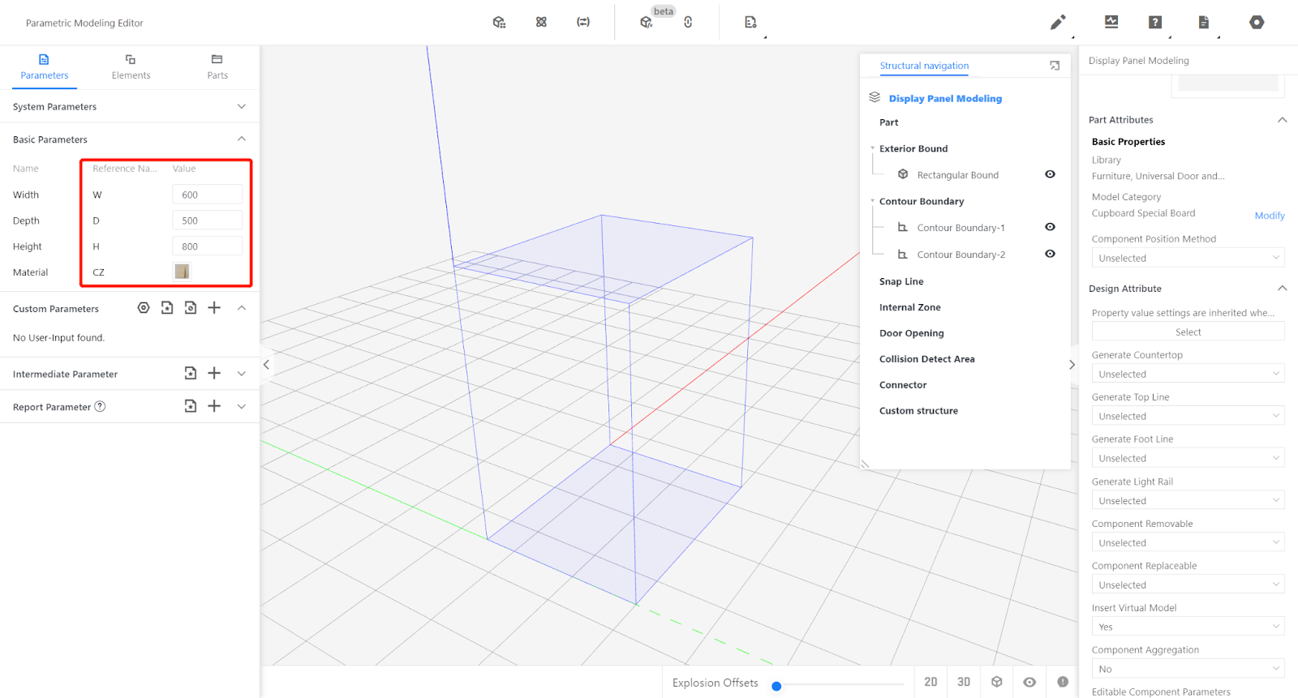Open the Component Position Method dropdown

1188,258
